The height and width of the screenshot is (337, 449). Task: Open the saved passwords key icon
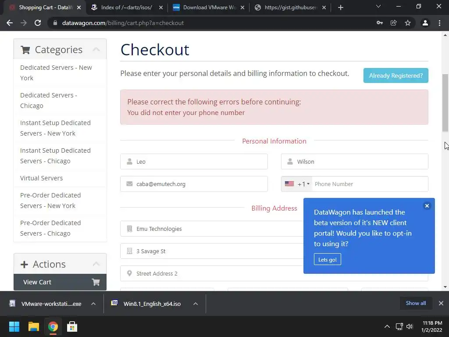point(380,23)
